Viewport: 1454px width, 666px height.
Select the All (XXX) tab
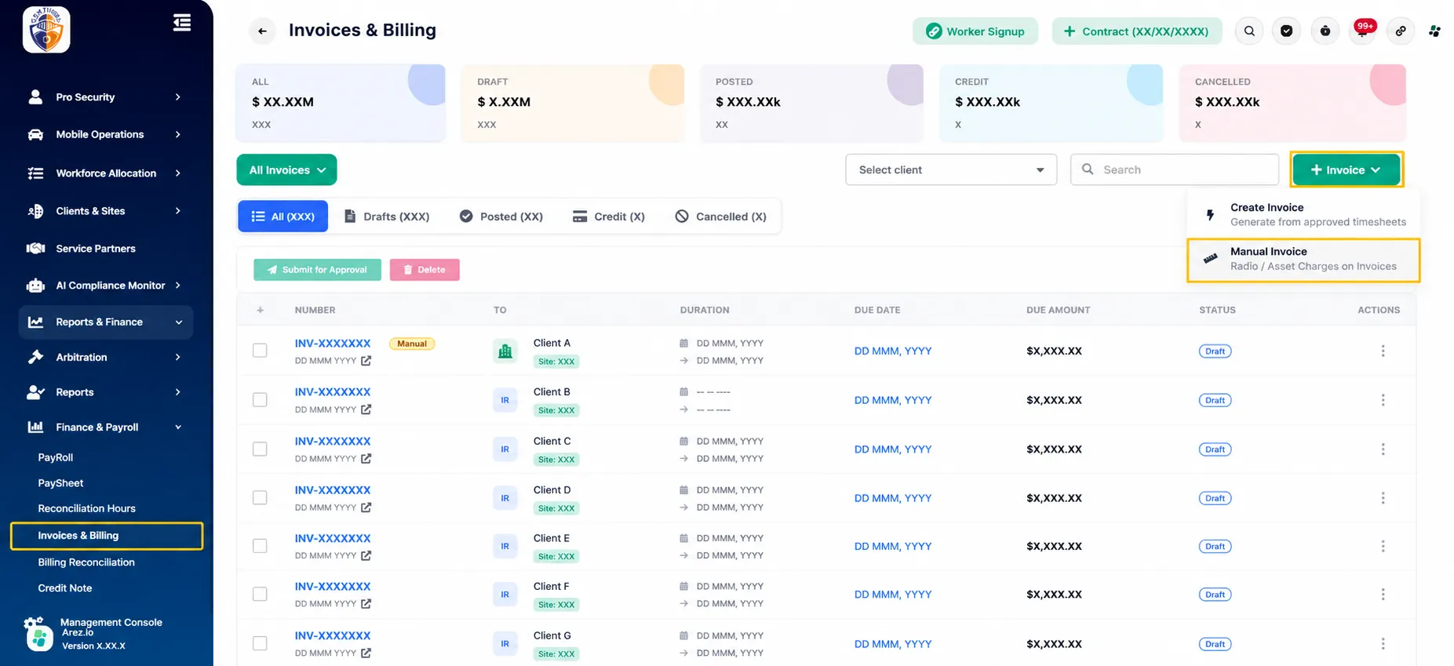tap(282, 217)
